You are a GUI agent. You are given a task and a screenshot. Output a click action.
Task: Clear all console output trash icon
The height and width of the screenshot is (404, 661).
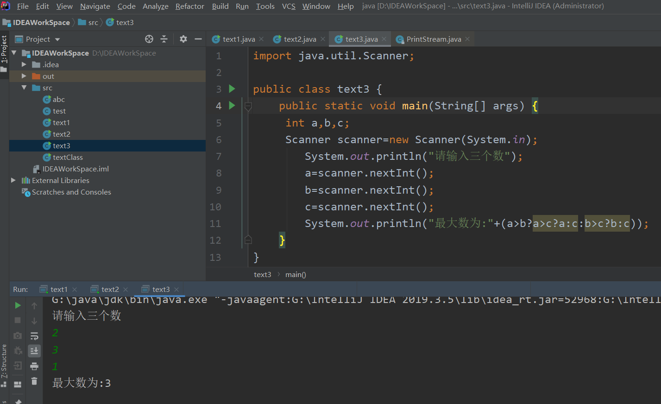tap(34, 381)
